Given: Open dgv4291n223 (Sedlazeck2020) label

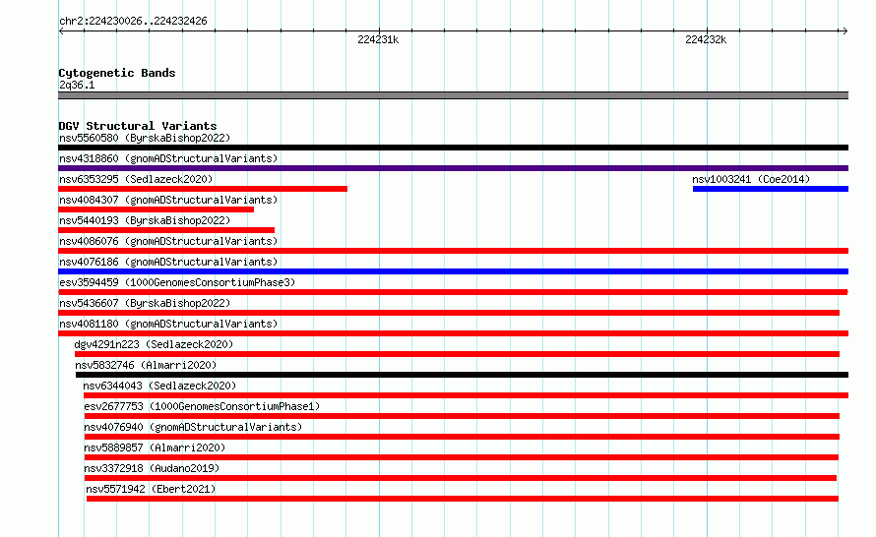Looking at the screenshot, I should pyautogui.click(x=154, y=344).
